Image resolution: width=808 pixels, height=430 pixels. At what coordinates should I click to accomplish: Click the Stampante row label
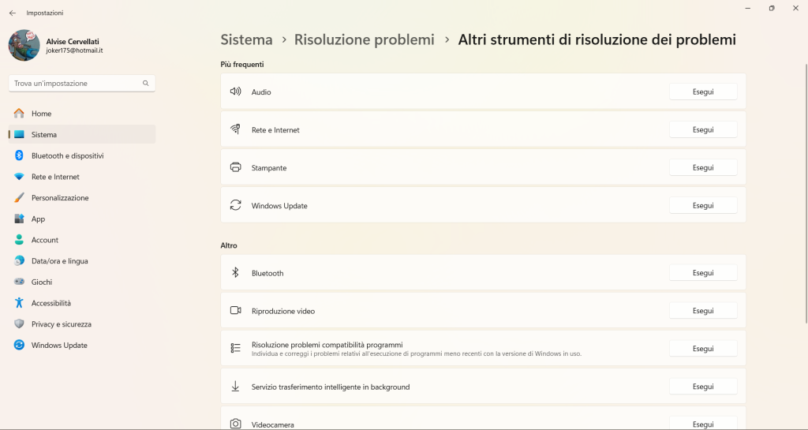coord(269,168)
